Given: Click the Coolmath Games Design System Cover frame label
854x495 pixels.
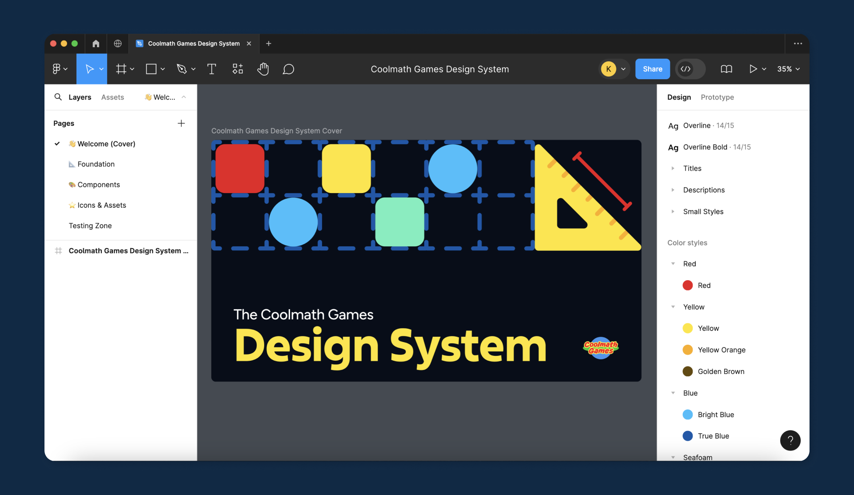Looking at the screenshot, I should pos(277,131).
